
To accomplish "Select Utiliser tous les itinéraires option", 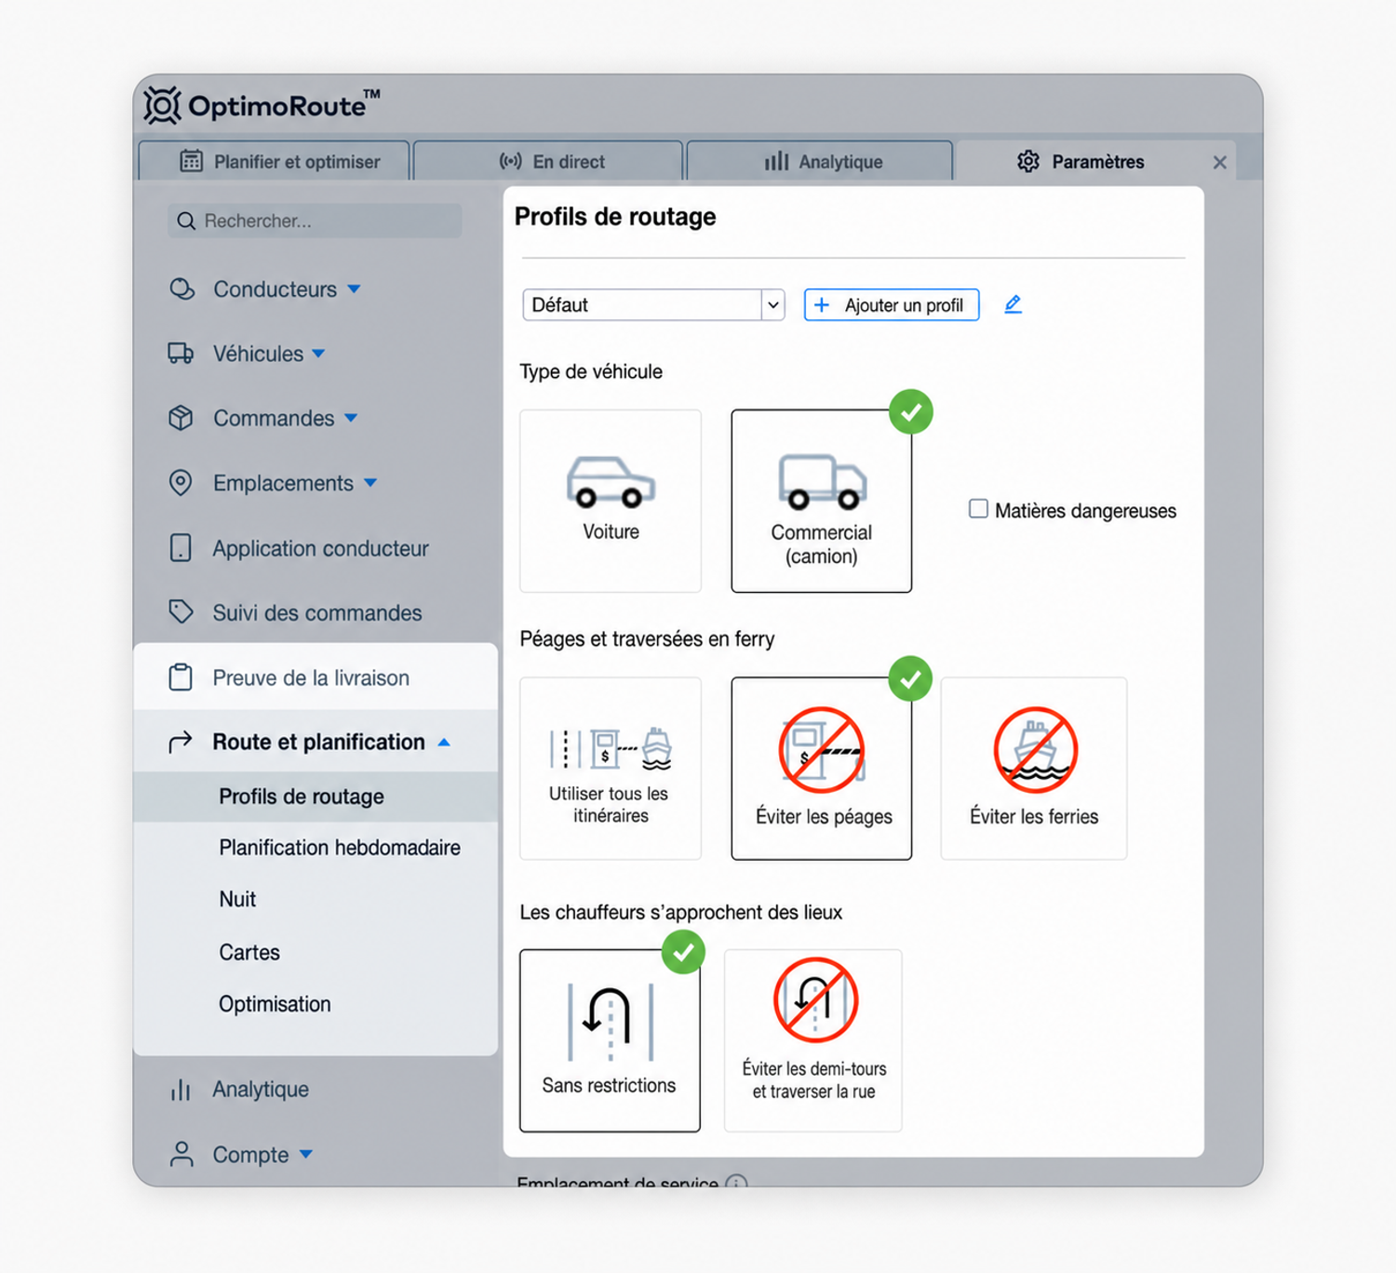I will click(x=611, y=769).
